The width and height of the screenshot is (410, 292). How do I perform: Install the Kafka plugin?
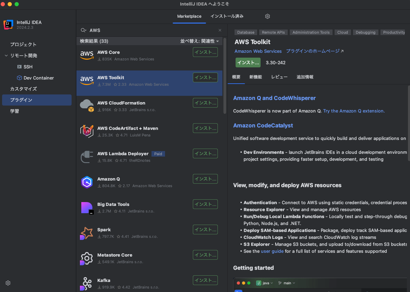click(205, 280)
